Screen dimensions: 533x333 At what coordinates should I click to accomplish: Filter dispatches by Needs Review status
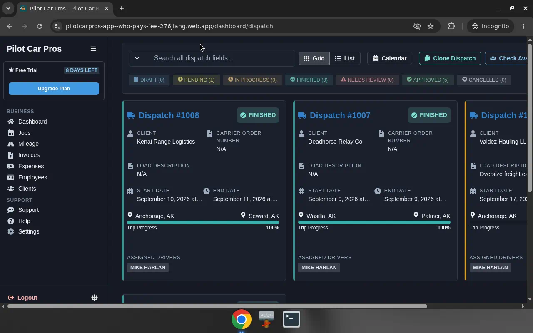[x=367, y=80]
